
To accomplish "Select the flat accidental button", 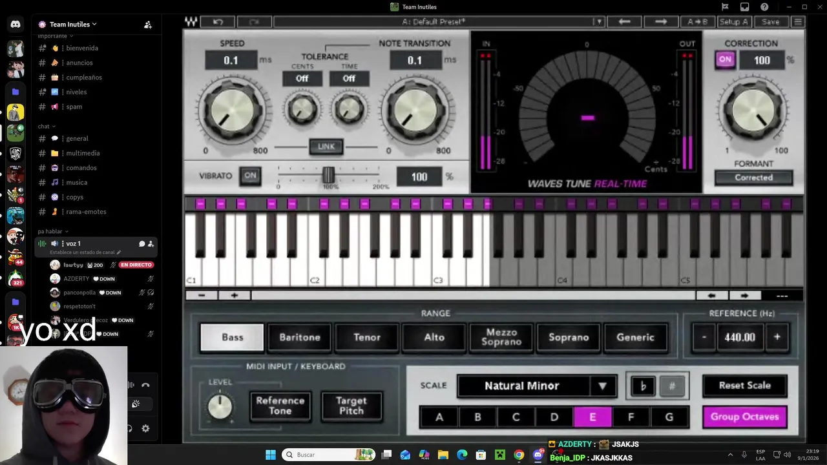I will pos(643,386).
